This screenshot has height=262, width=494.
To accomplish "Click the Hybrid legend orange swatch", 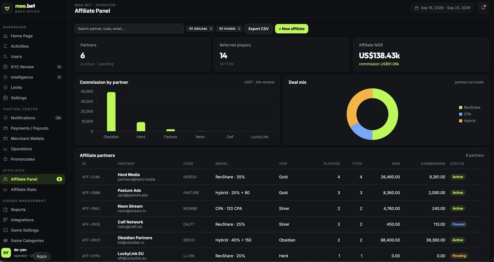I will tap(461, 121).
